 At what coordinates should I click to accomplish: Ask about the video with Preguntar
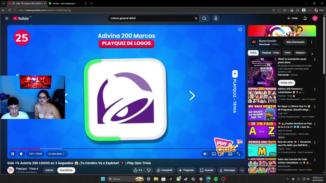click(x=186, y=170)
